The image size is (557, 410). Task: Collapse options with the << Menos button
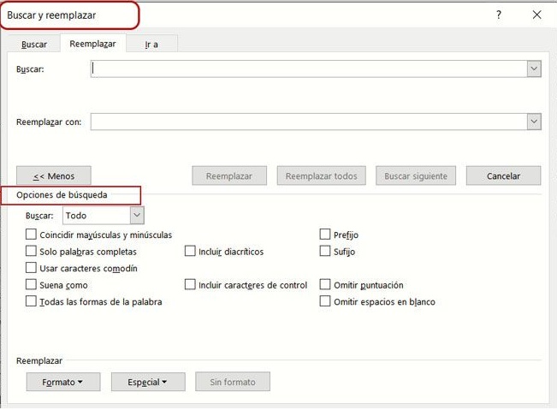[54, 175]
